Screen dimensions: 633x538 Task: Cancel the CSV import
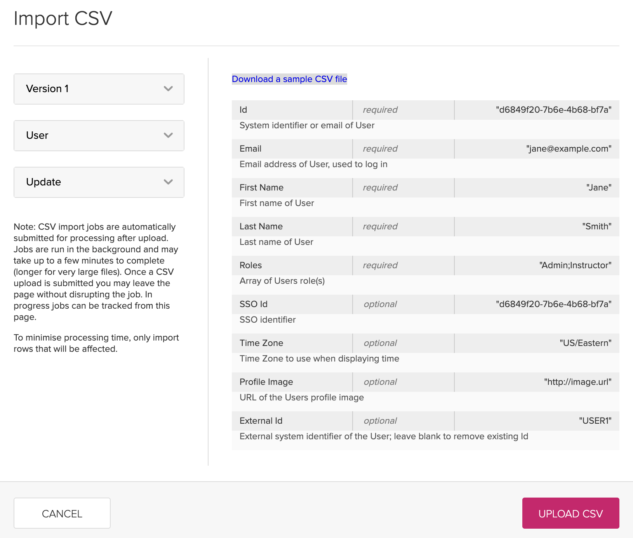[62, 513]
